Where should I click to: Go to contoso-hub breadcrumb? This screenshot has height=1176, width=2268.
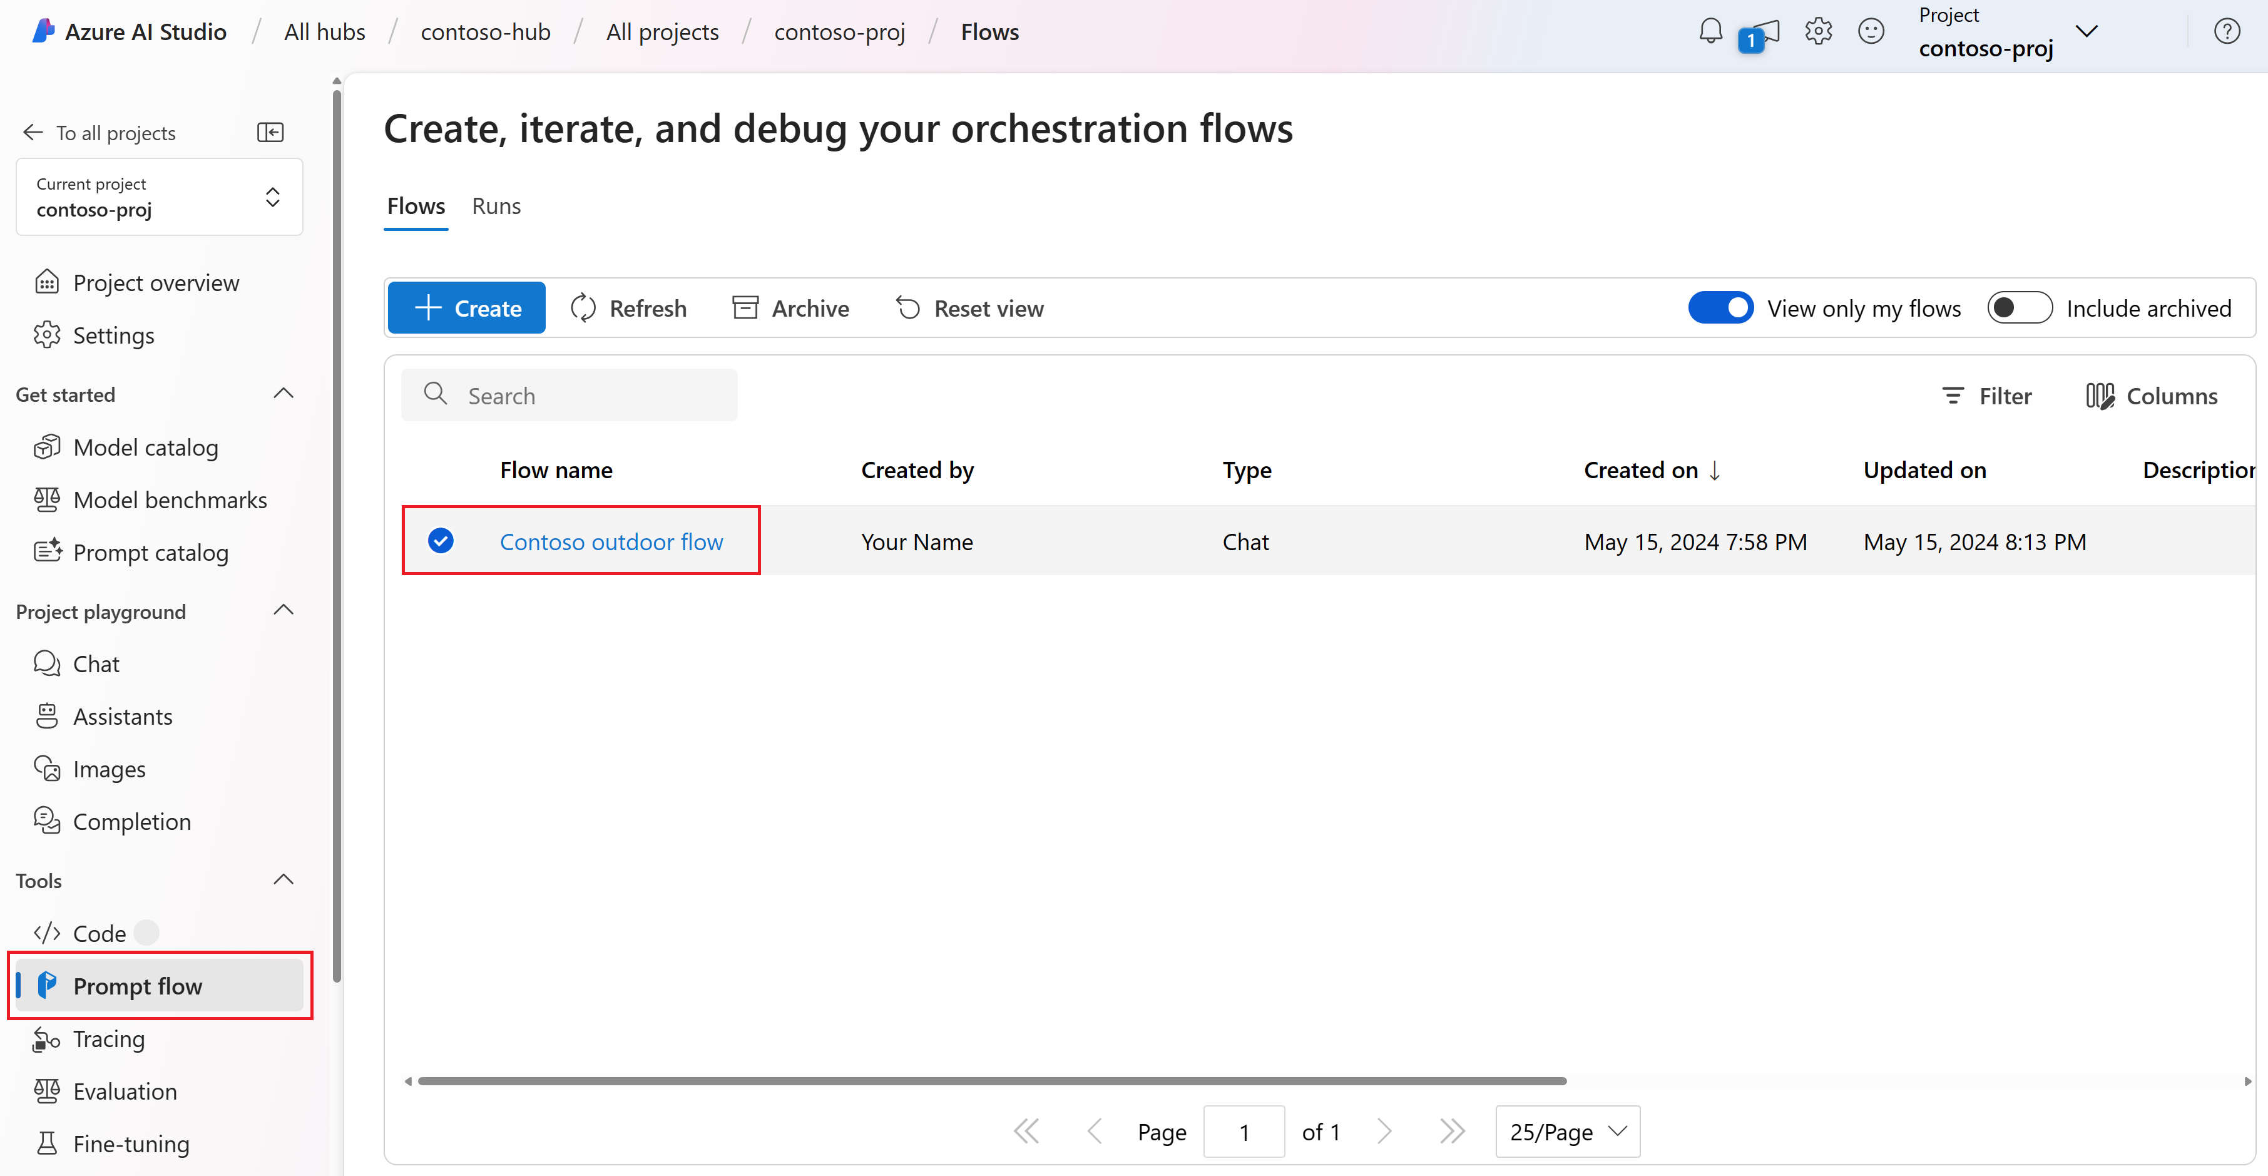pyautogui.click(x=485, y=32)
